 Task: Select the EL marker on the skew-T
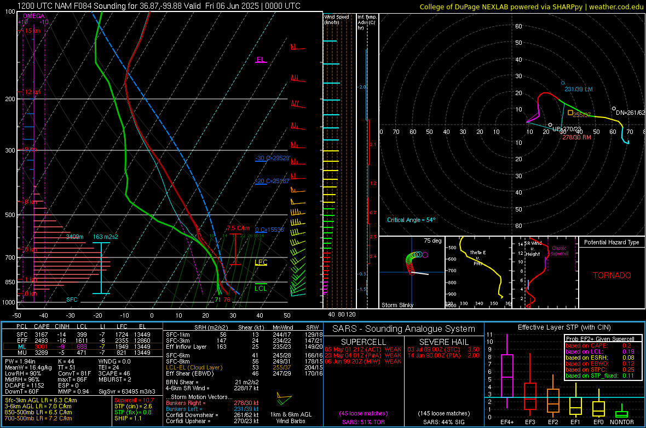pos(261,60)
